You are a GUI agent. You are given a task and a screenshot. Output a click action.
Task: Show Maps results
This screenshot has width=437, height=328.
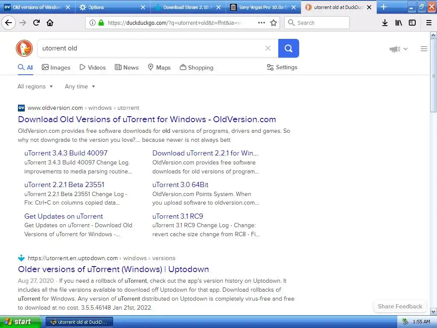tap(159, 67)
